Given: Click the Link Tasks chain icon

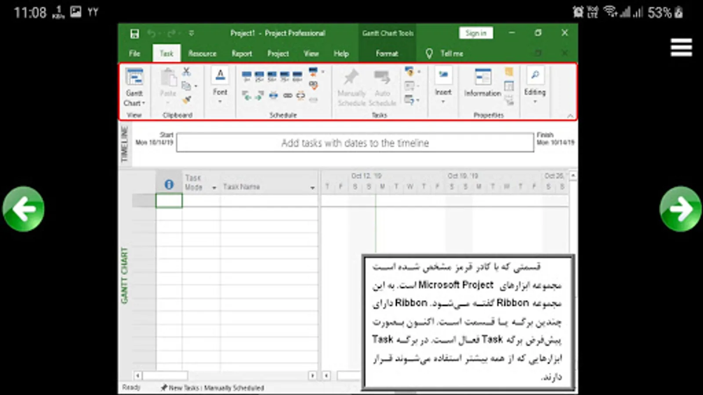Looking at the screenshot, I should tap(288, 96).
